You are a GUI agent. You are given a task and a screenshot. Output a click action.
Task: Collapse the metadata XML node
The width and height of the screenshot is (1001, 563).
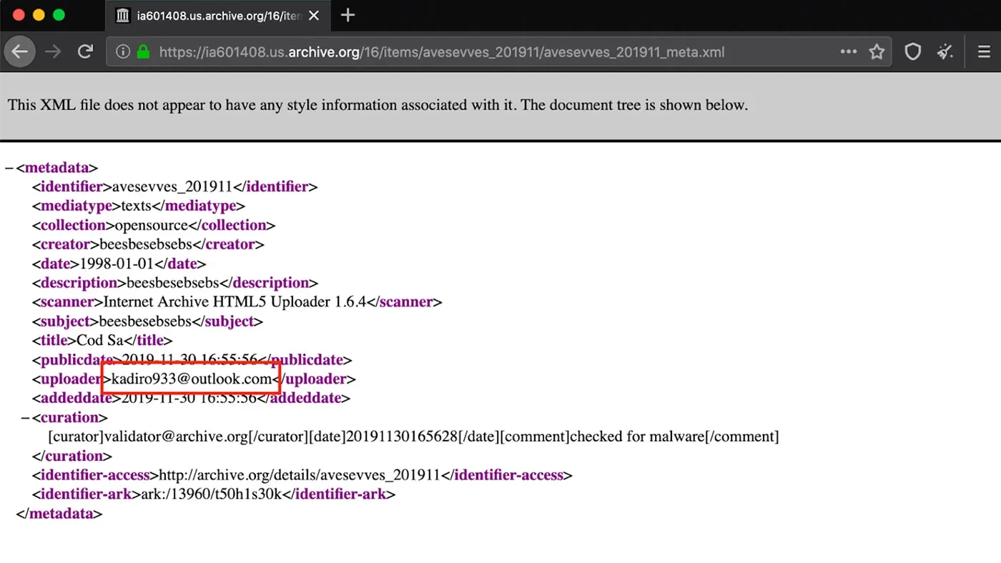9,167
